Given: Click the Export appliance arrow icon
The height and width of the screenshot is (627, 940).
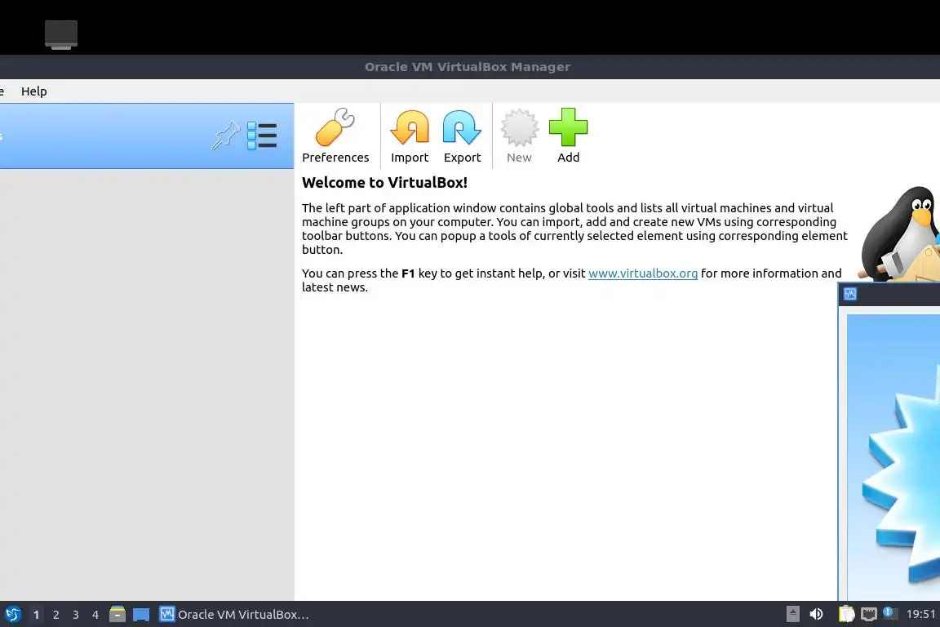Looking at the screenshot, I should click(x=462, y=136).
